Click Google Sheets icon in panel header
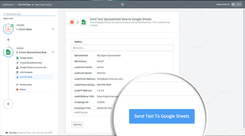245x136 pixels. (x=84, y=22)
